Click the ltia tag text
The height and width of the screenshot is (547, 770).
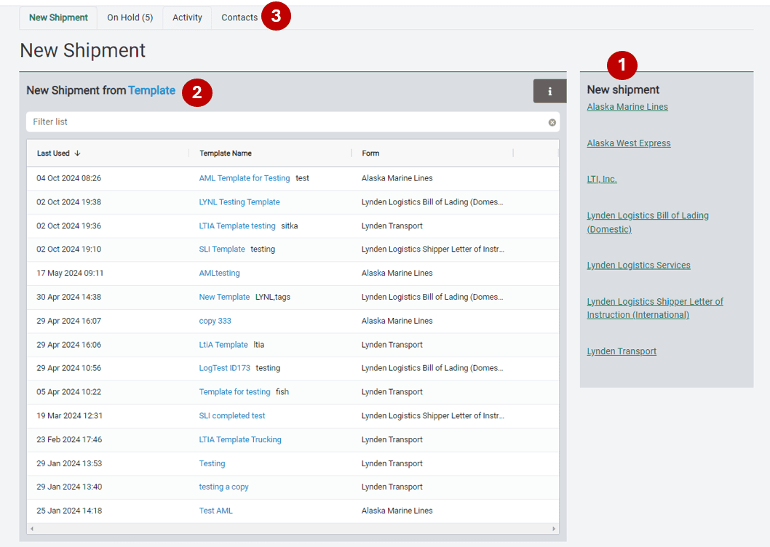tap(259, 345)
